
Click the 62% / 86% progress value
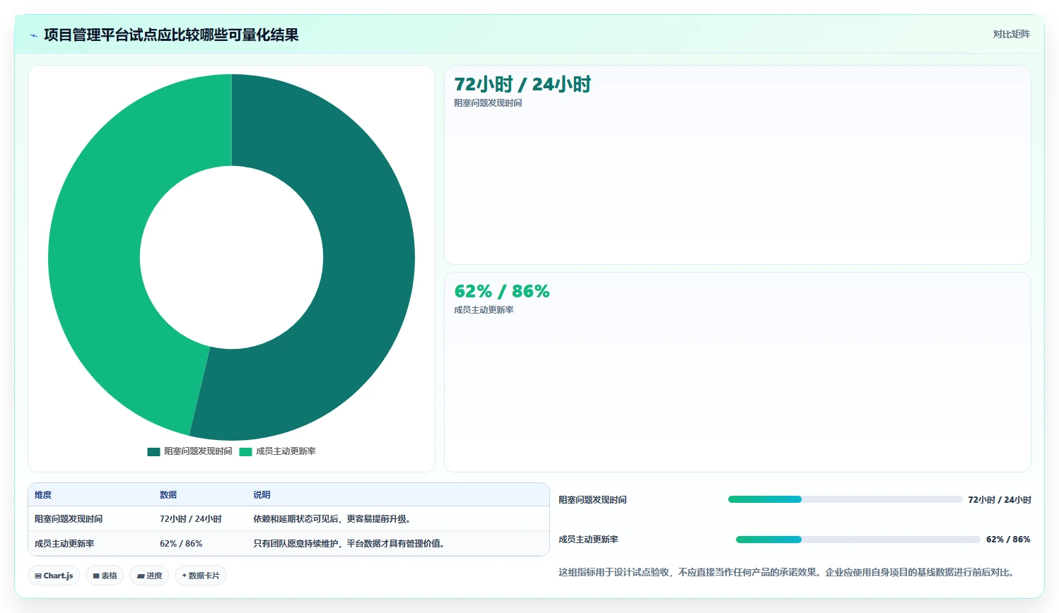[1008, 540]
